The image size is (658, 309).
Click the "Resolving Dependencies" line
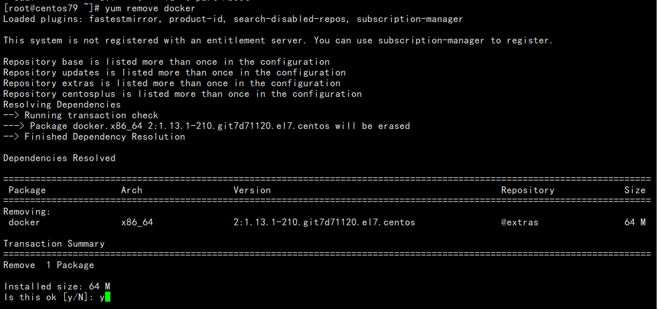pos(62,104)
